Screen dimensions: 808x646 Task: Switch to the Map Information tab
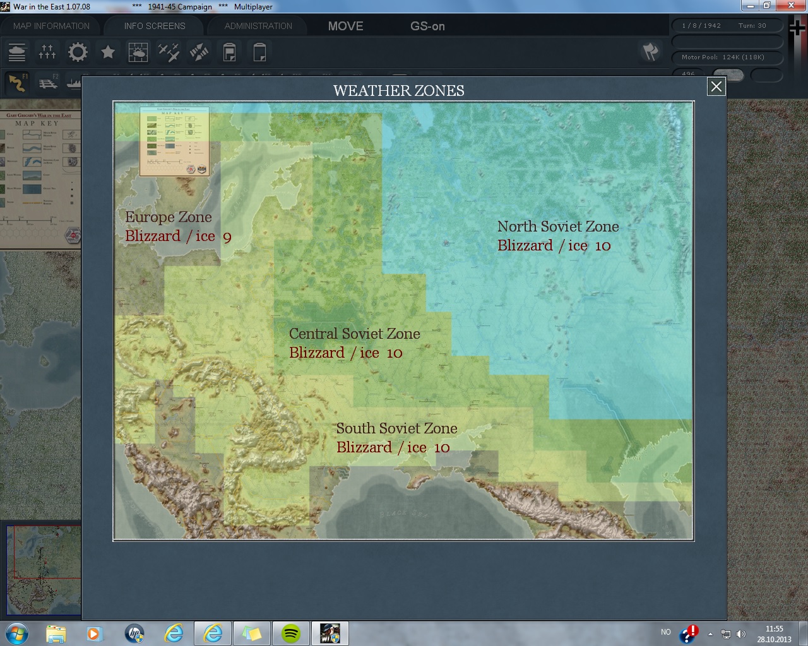(52, 26)
